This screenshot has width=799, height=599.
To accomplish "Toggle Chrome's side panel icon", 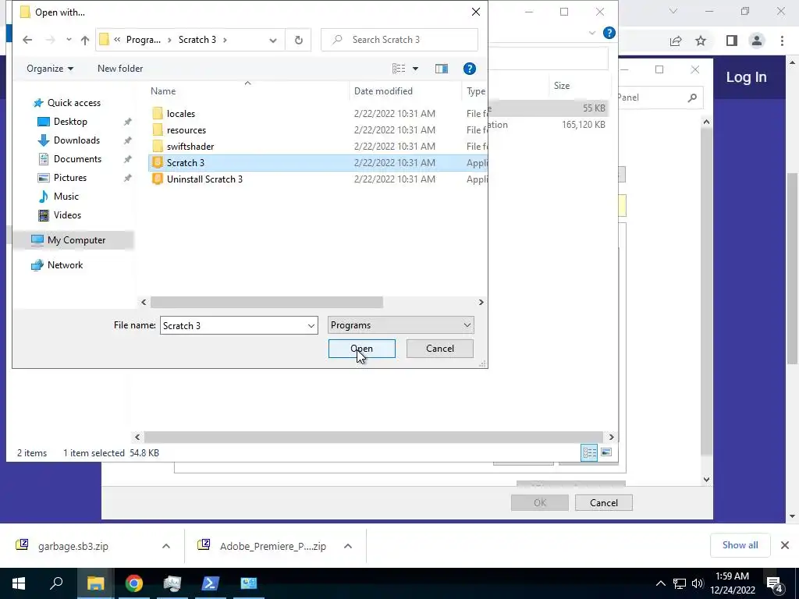I will pos(732,41).
